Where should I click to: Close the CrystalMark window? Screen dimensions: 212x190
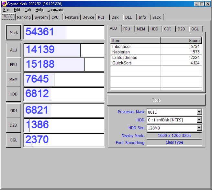tap(208, 4)
